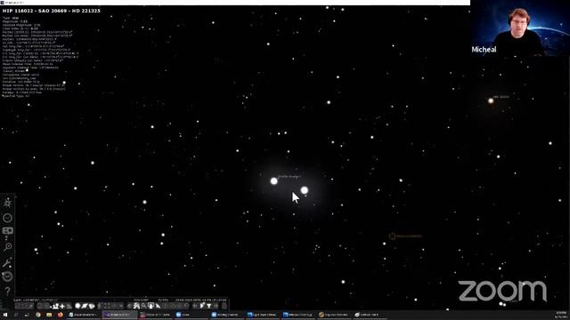Open Windows taskbar search

point(16,315)
